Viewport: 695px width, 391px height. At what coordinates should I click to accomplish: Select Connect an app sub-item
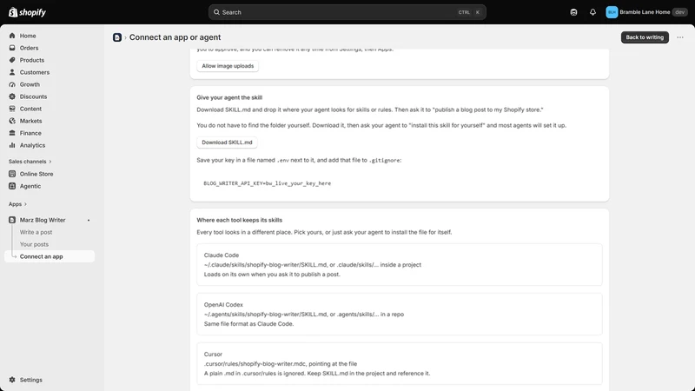click(50, 256)
